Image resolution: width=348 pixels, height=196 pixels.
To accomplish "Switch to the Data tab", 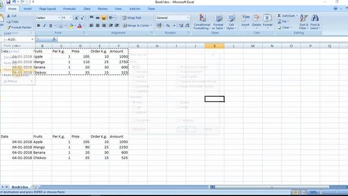I will coord(87,9).
